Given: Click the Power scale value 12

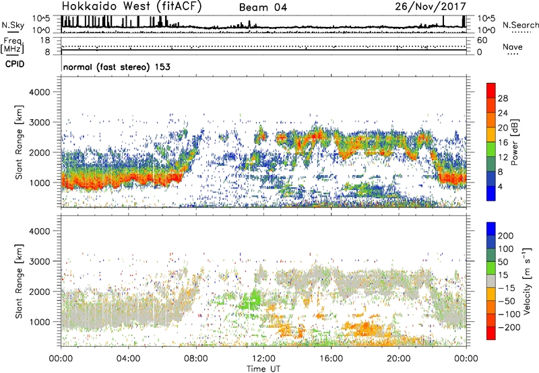Looking at the screenshot, I should coord(503,158).
